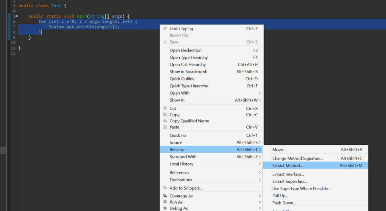
Task: Click the Debug As bug icon
Action: [165, 208]
